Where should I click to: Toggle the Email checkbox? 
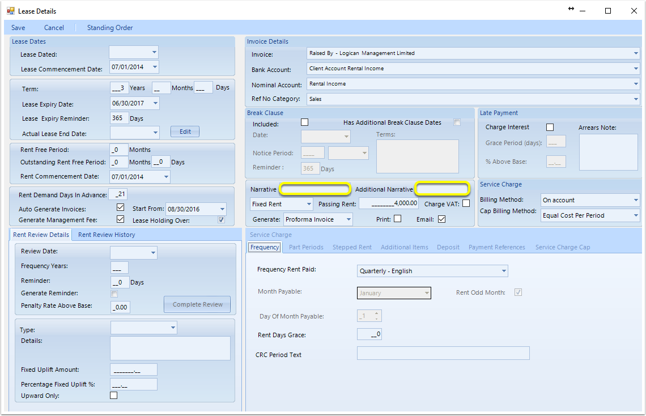click(441, 219)
